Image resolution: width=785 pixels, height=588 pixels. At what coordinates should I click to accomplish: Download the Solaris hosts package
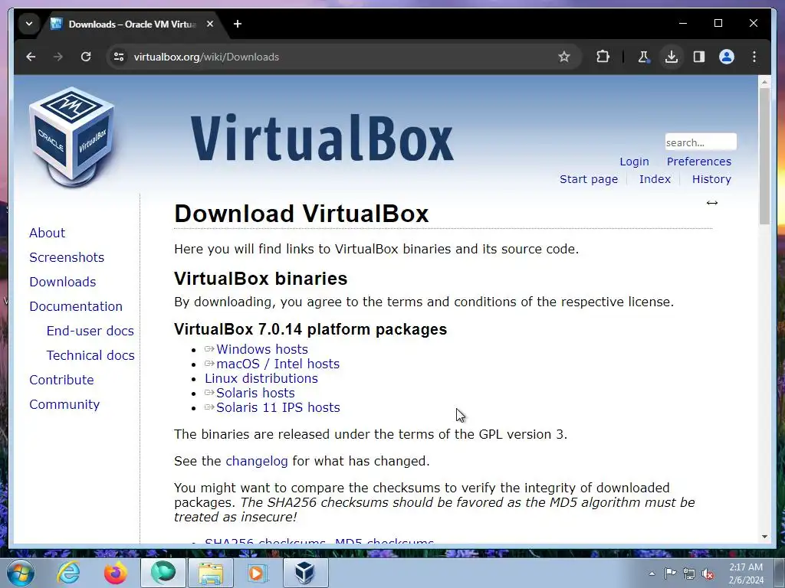coord(255,393)
